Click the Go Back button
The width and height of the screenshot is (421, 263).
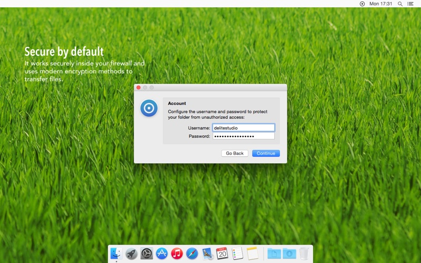tap(235, 154)
